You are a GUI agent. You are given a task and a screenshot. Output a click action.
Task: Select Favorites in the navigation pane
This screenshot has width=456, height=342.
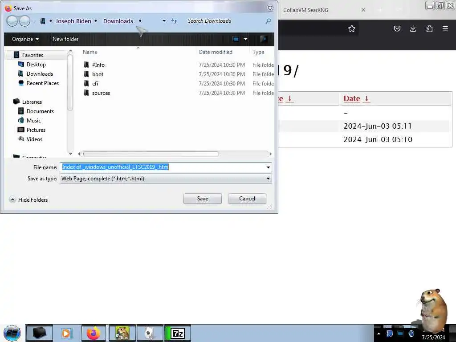pyautogui.click(x=33, y=55)
